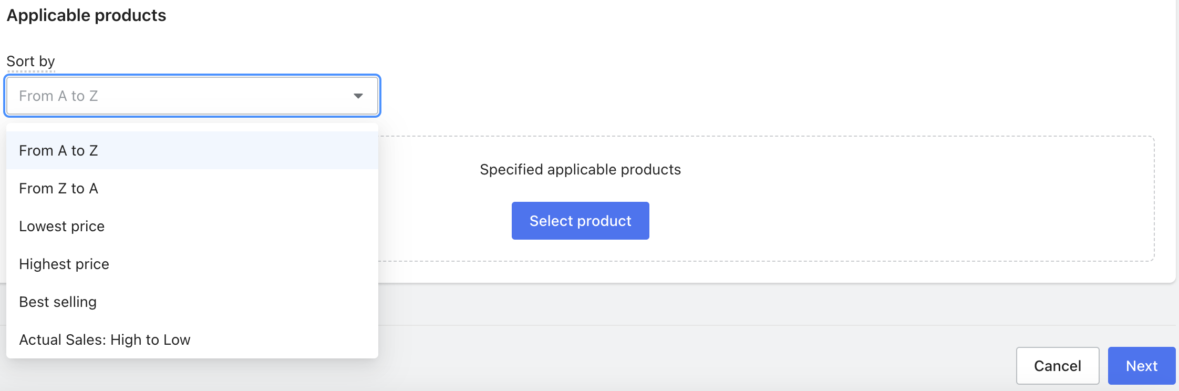
Task: Click empty space inside the dashed product box
Action: point(893,210)
